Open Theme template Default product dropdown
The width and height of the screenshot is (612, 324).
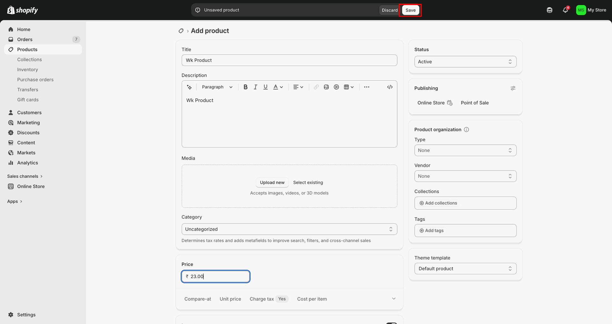tap(465, 269)
